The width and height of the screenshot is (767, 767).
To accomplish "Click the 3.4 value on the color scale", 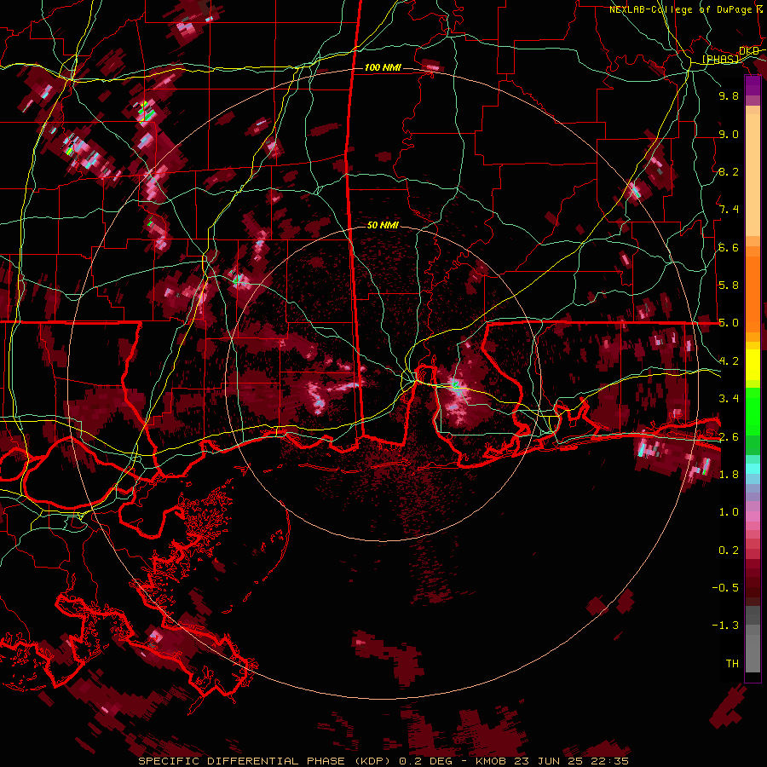I will click(729, 399).
